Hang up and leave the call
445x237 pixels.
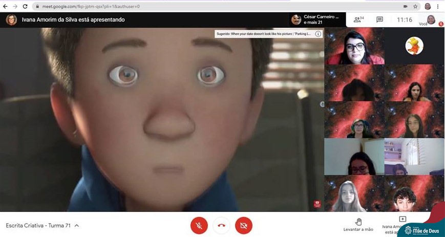[x=221, y=225]
